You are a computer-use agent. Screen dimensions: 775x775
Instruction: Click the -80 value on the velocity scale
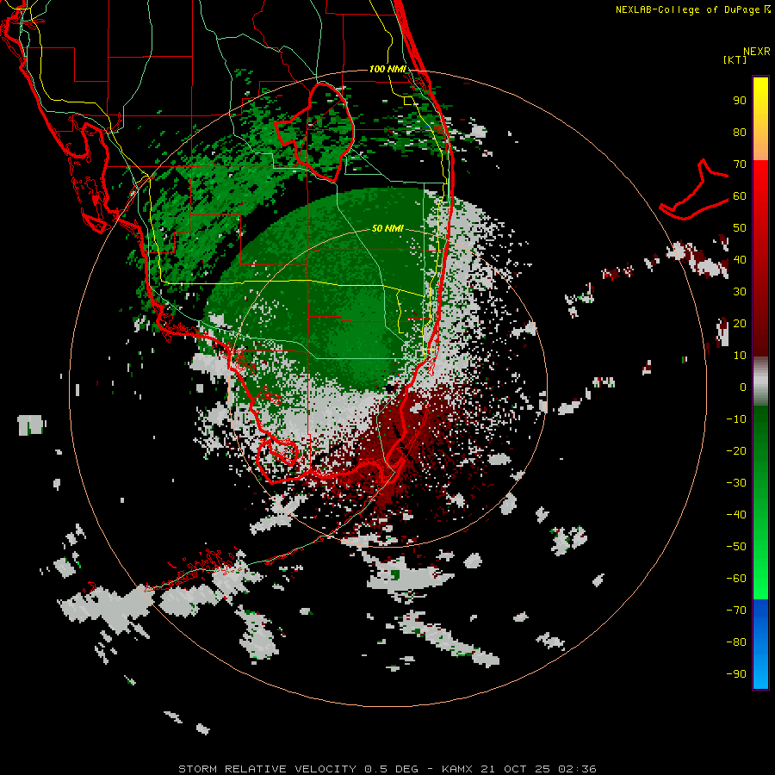click(736, 642)
